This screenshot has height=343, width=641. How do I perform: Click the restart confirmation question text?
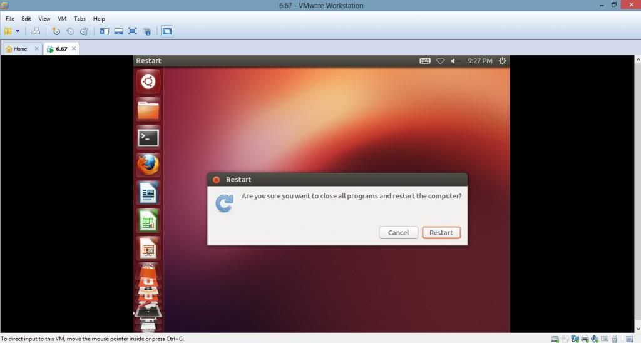click(351, 196)
